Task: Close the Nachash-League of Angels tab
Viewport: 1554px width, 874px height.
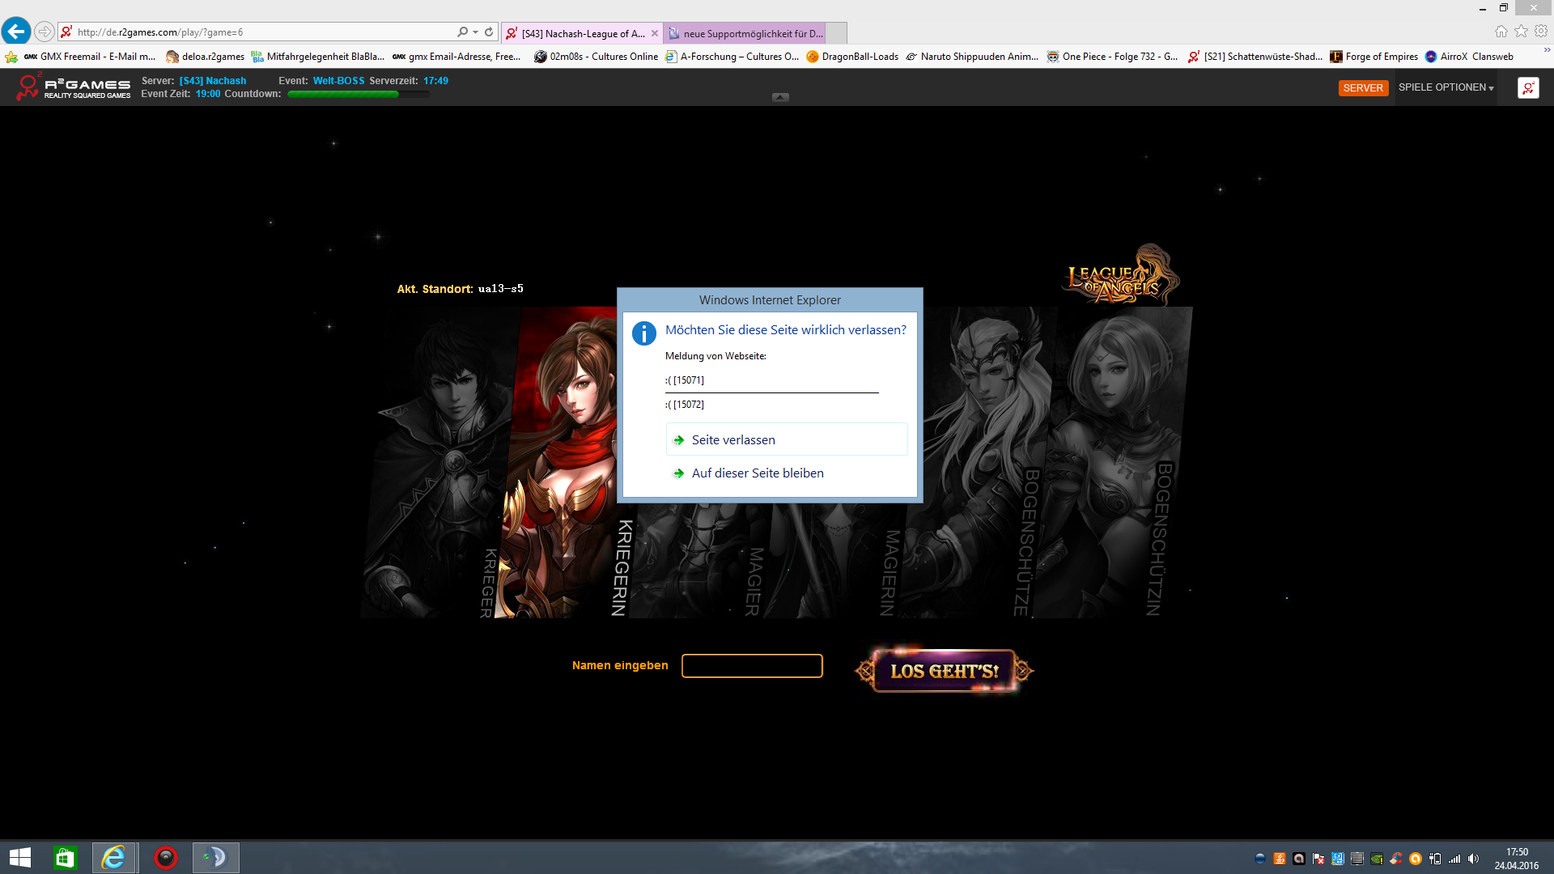Action: click(655, 33)
